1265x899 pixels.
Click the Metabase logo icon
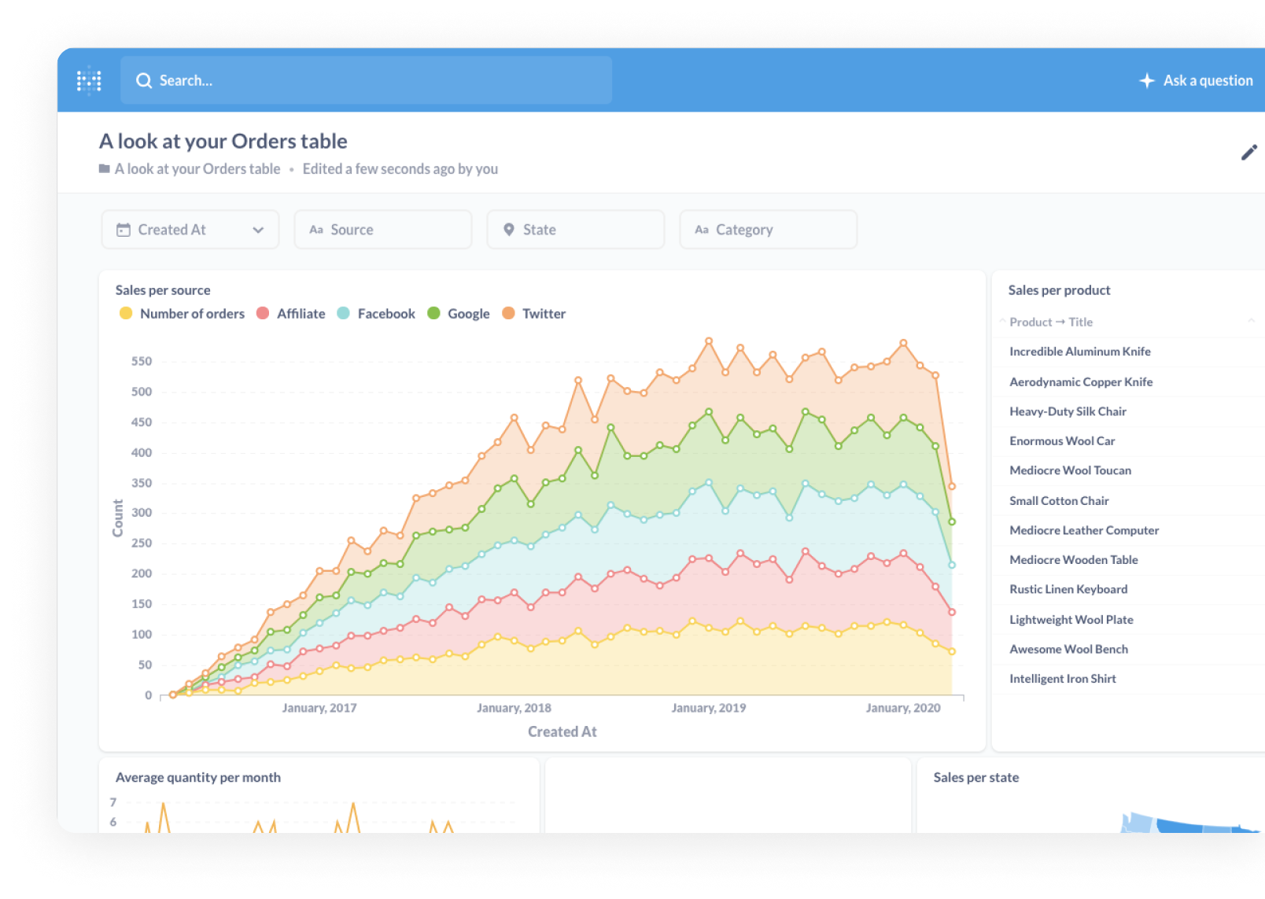[x=89, y=79]
